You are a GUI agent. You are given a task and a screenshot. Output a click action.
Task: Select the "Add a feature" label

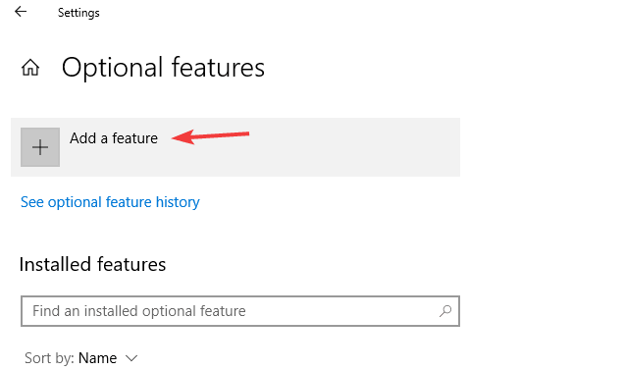114,138
